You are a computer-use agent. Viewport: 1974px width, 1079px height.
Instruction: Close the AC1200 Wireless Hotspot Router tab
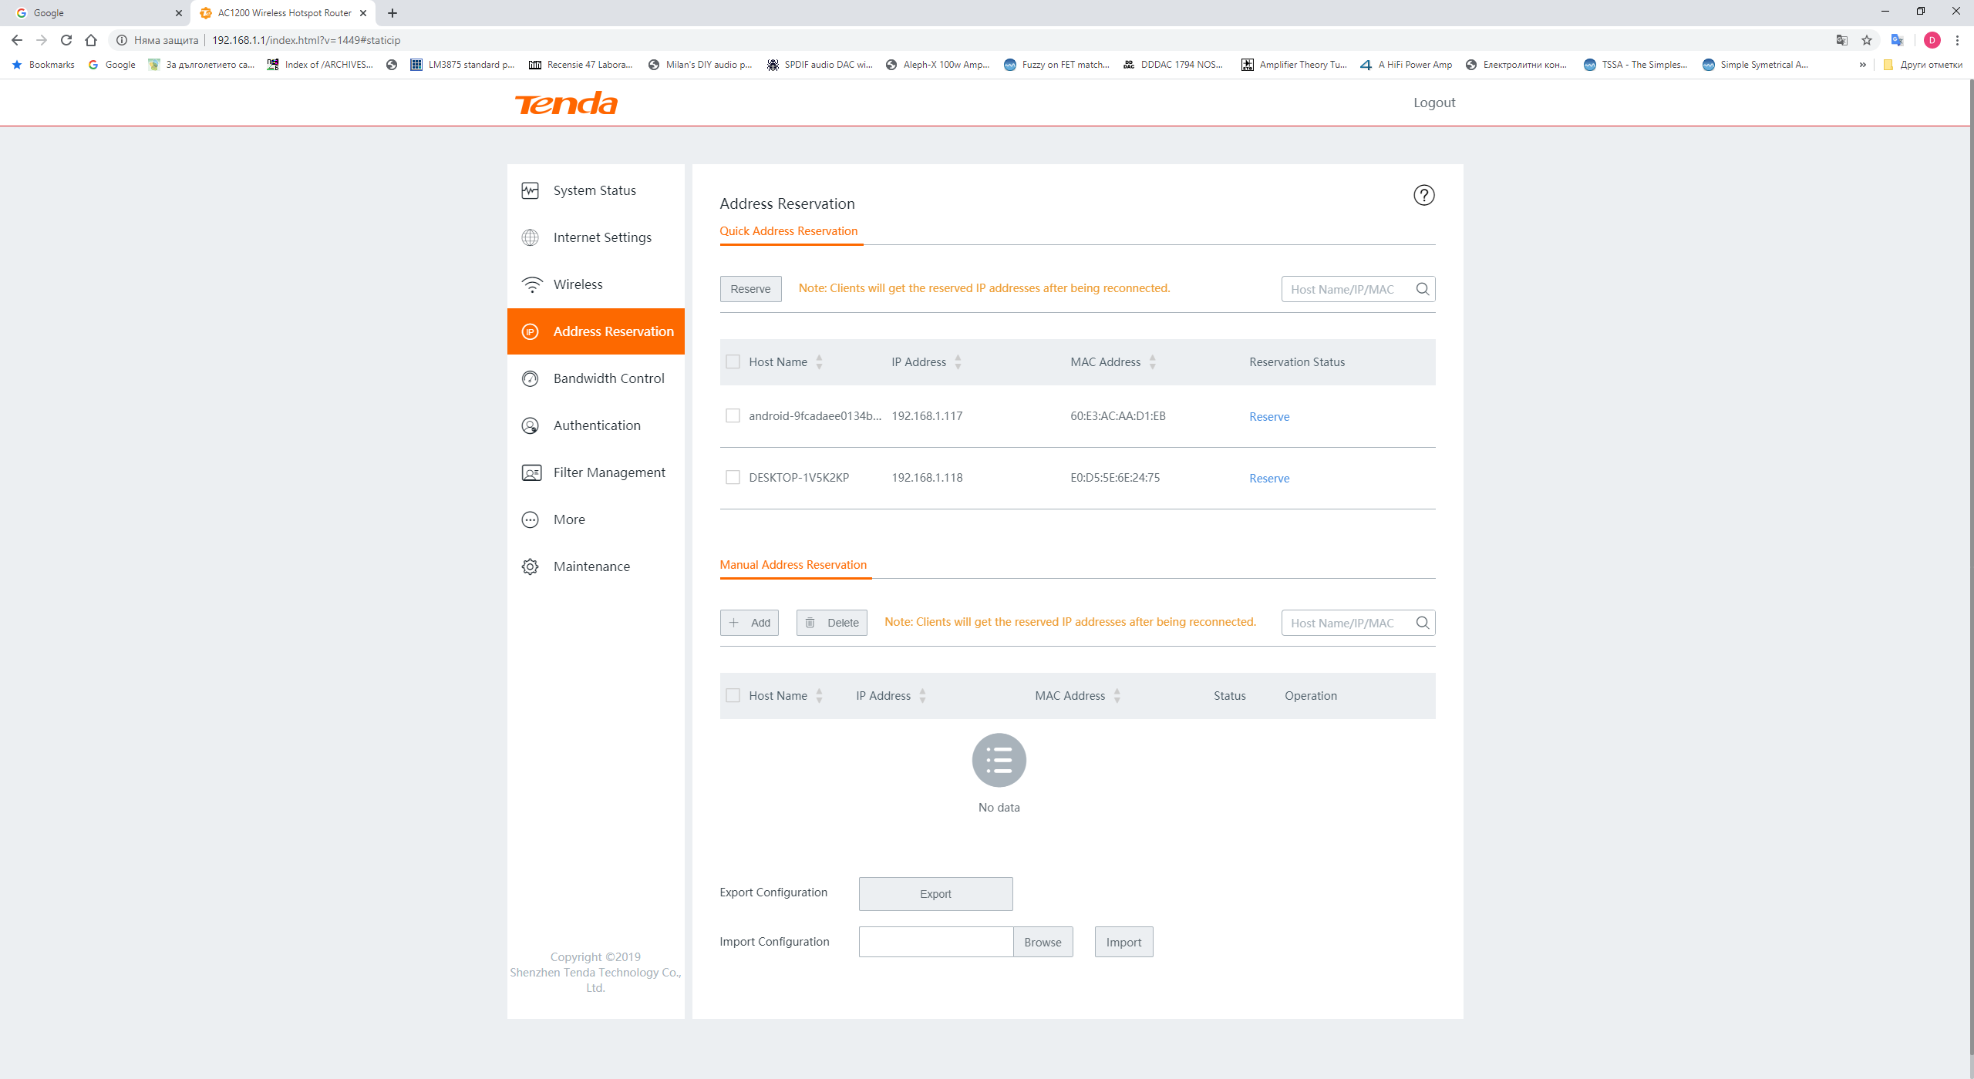coord(363,13)
